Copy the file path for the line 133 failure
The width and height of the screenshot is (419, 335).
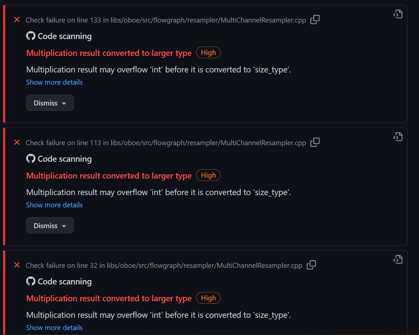coord(315,20)
